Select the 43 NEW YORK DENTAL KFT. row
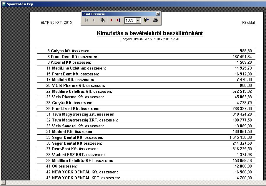Image resolution: width=266 pixels, height=186 pixels. tap(146, 178)
